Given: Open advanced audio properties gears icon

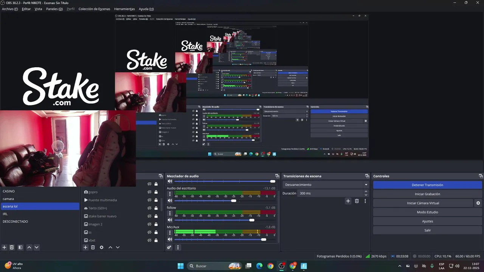Looking at the screenshot, I should (x=169, y=247).
